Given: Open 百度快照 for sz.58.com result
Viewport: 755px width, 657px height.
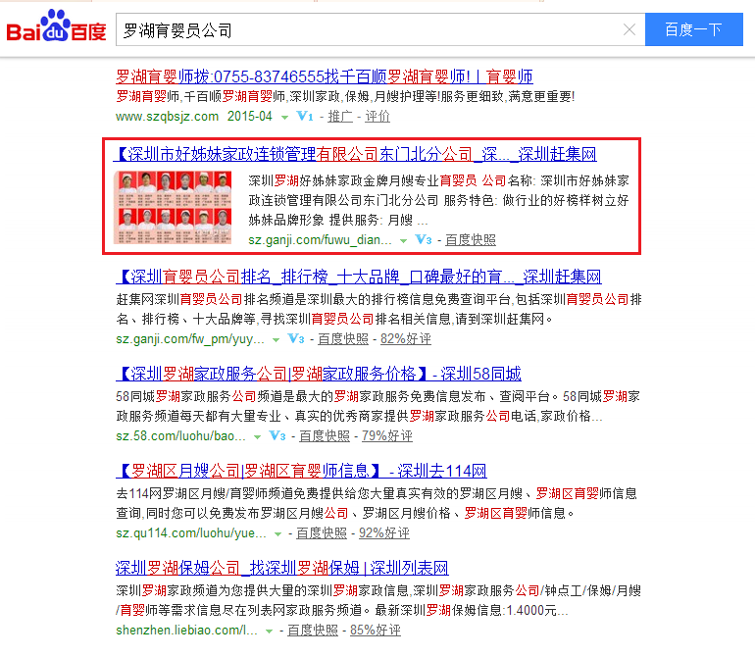Looking at the screenshot, I should click(x=325, y=436).
